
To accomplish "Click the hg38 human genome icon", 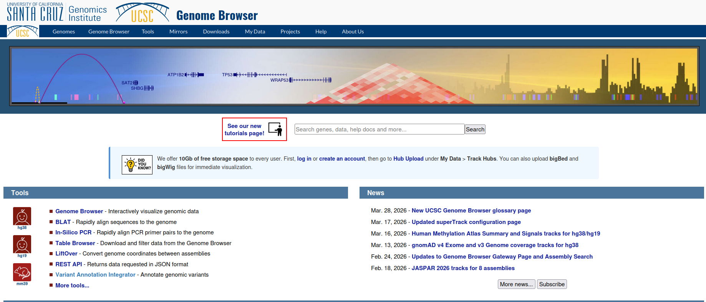I will coord(22,216).
